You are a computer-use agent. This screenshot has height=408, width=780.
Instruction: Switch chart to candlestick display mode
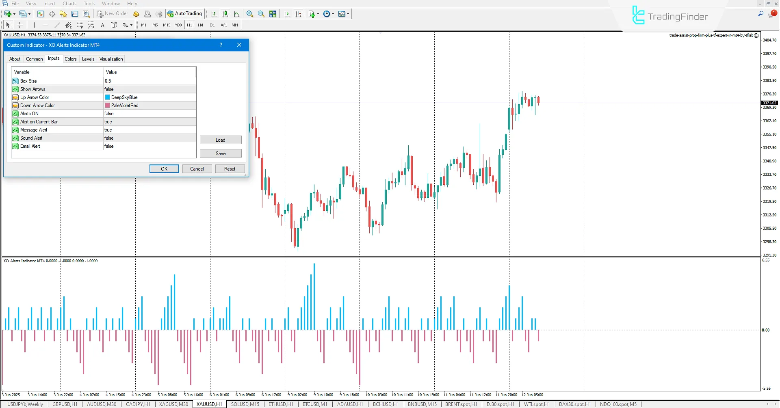tap(225, 13)
